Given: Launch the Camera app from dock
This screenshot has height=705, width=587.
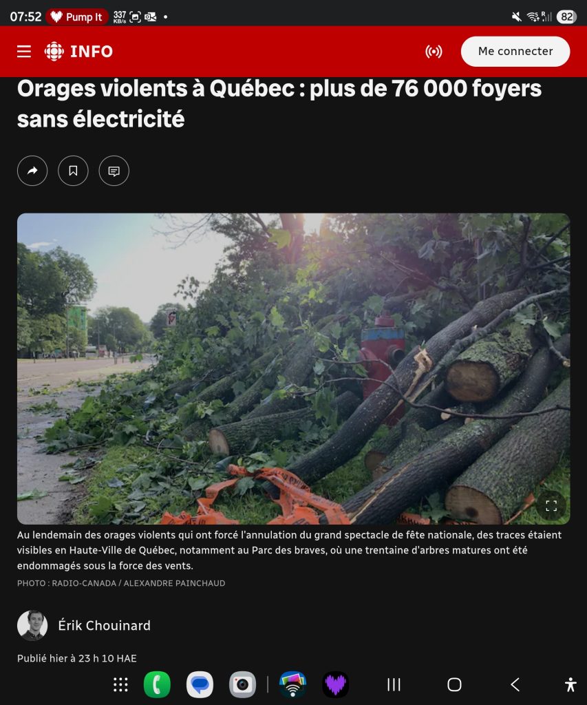Looking at the screenshot, I should tap(243, 685).
